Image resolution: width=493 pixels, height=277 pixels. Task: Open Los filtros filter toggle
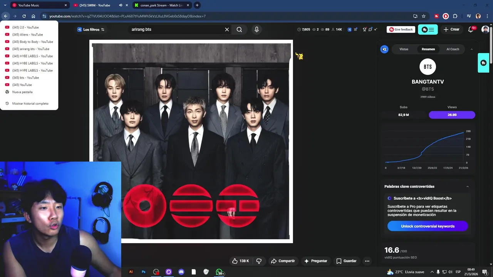pos(91,30)
